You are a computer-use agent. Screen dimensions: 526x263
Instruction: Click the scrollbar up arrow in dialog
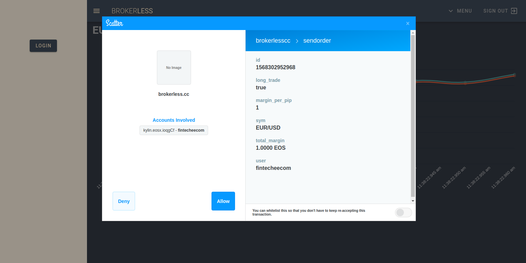[413, 33]
